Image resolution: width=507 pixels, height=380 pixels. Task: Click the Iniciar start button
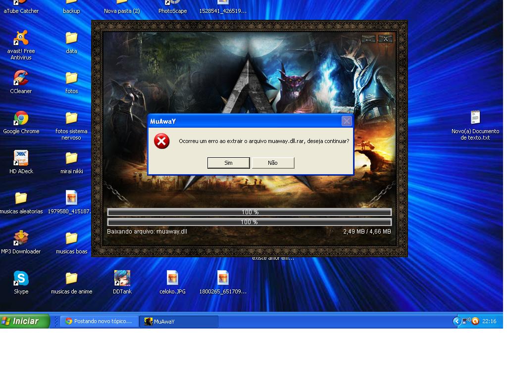(25, 321)
